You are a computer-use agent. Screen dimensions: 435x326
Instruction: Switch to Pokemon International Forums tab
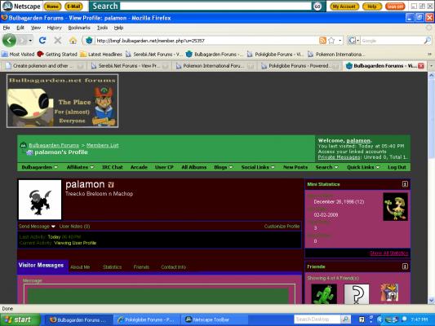point(214,66)
